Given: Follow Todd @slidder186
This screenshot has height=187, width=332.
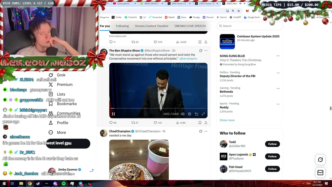Looking at the screenshot, I should click(272, 144).
